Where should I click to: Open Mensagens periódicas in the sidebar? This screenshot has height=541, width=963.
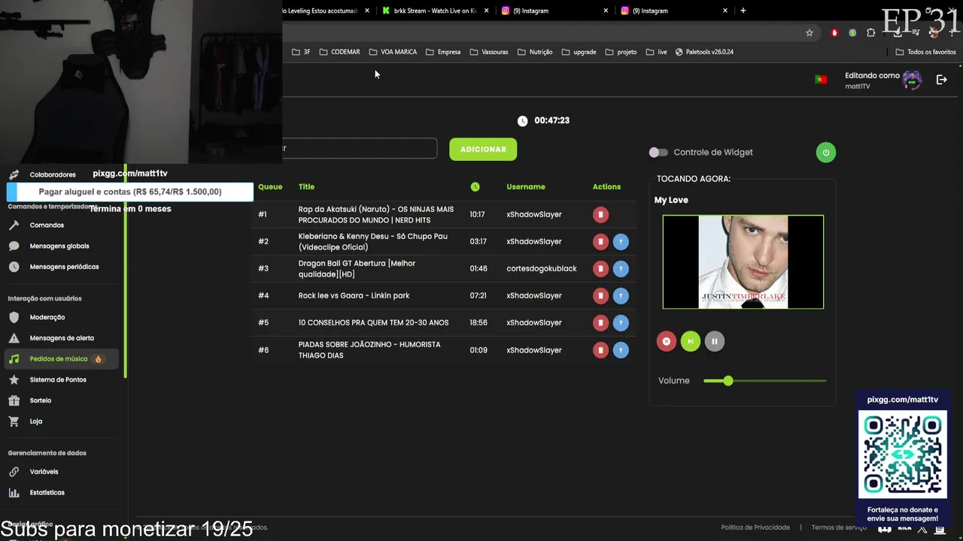click(64, 267)
